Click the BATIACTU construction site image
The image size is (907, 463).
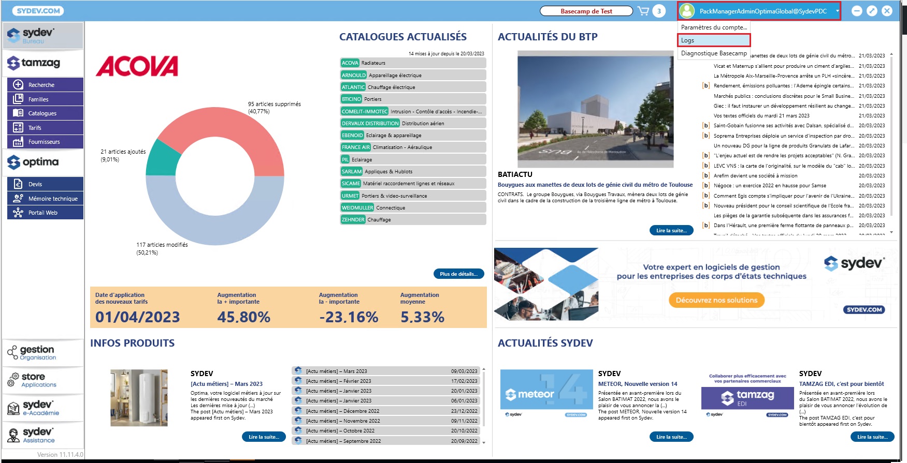coord(595,109)
